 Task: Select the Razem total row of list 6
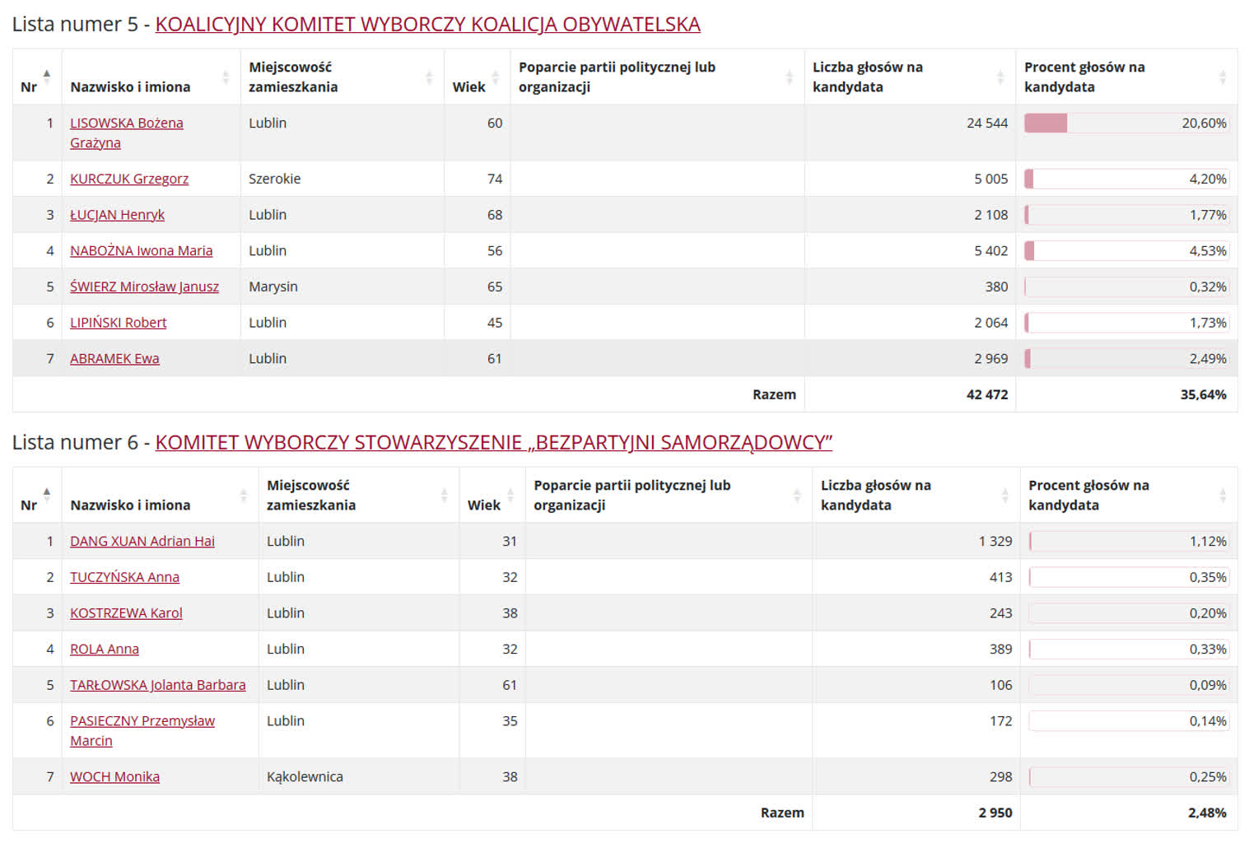point(782,813)
